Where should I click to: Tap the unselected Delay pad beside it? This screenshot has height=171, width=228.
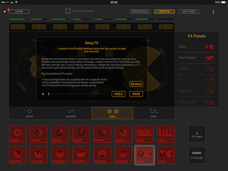[166, 155]
